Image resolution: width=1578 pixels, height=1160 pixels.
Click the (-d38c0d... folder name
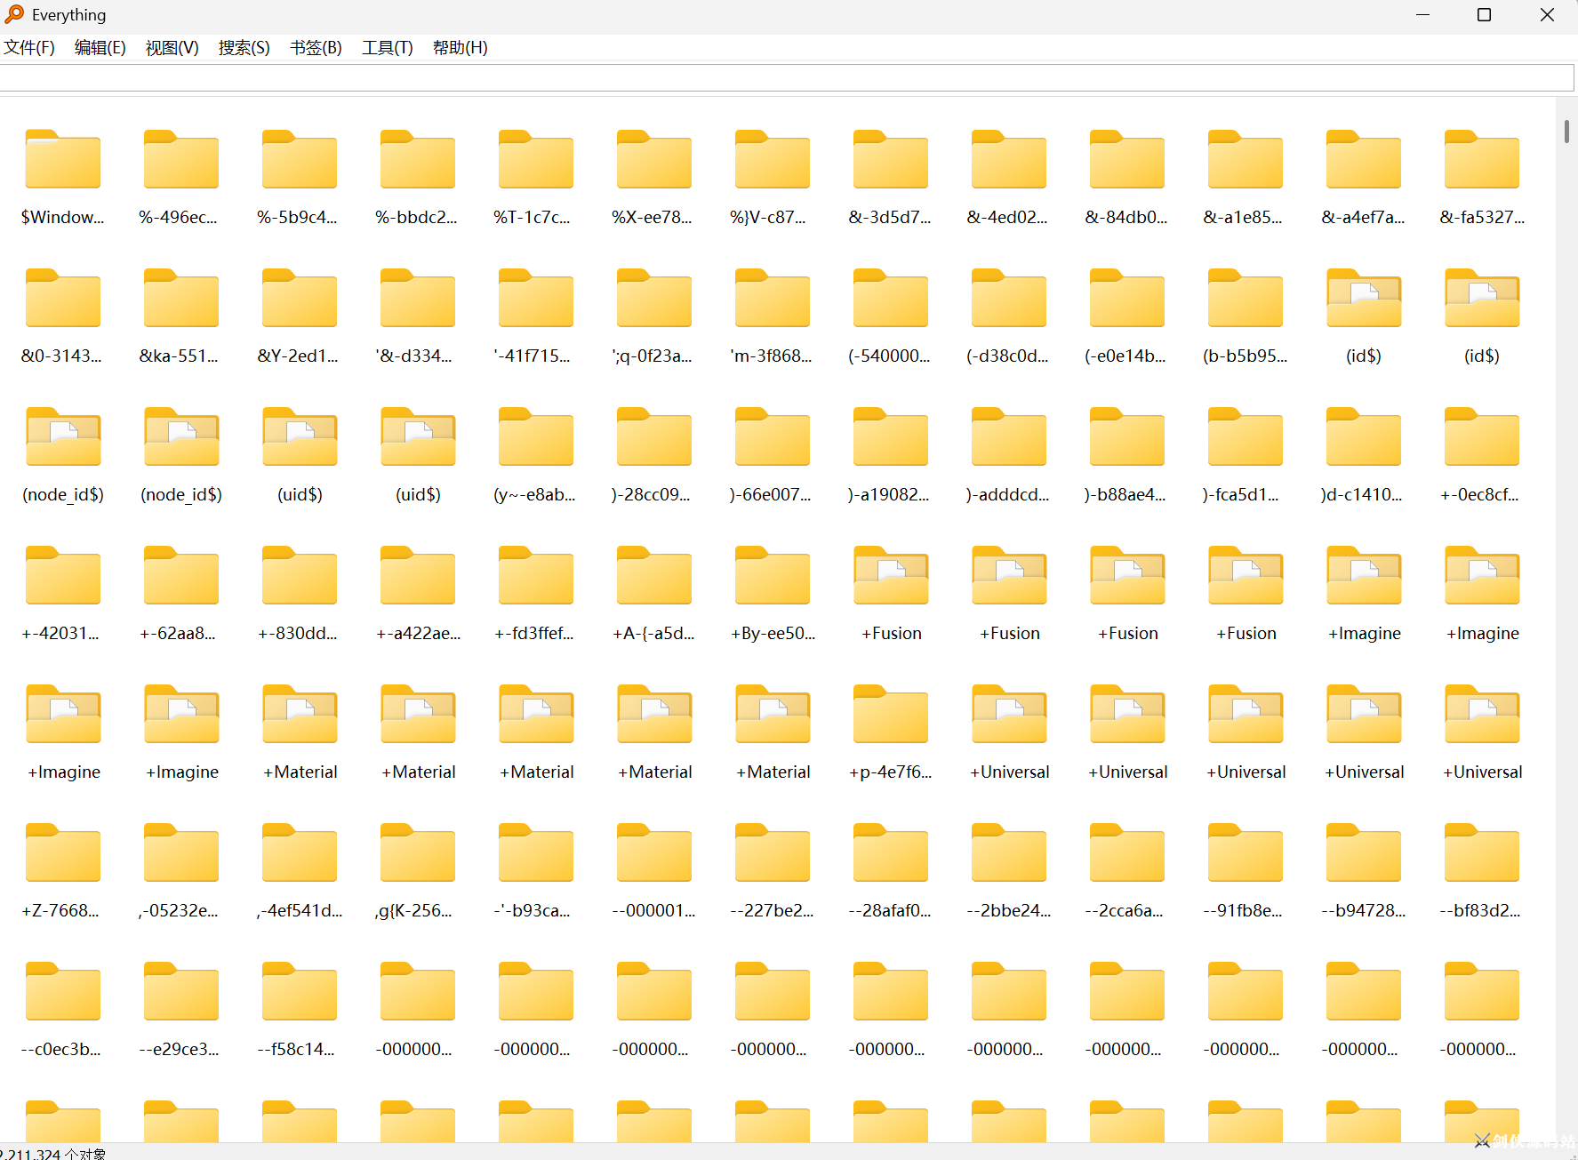point(1007,356)
